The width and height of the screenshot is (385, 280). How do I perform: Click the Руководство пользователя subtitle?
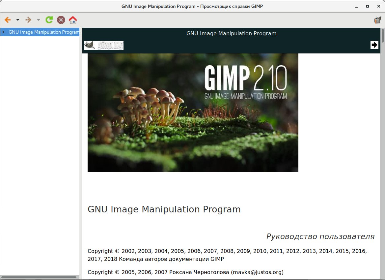click(320, 236)
